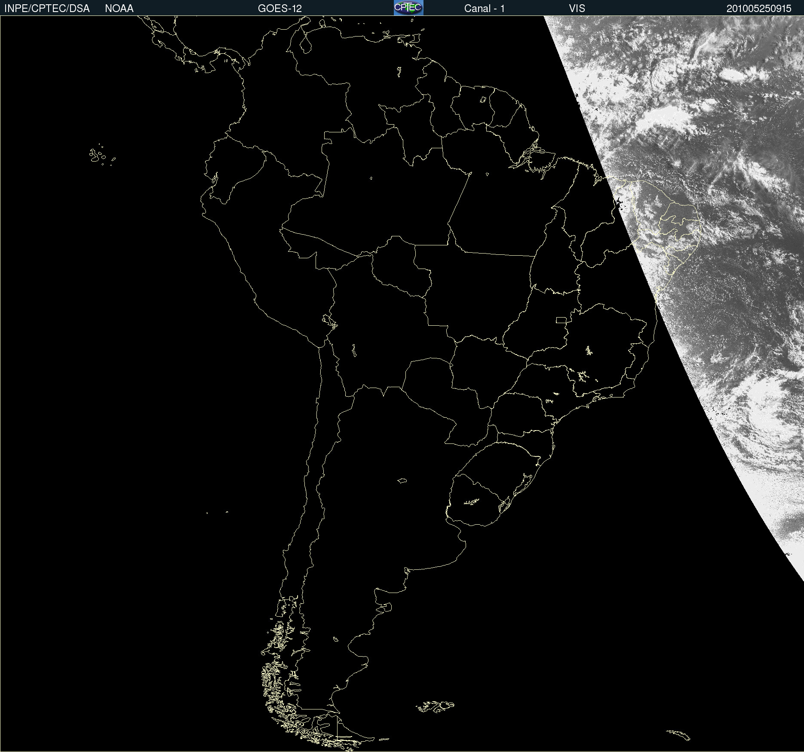This screenshot has width=804, height=752.
Task: Click the CPTEC logo in header
Action: [x=408, y=8]
